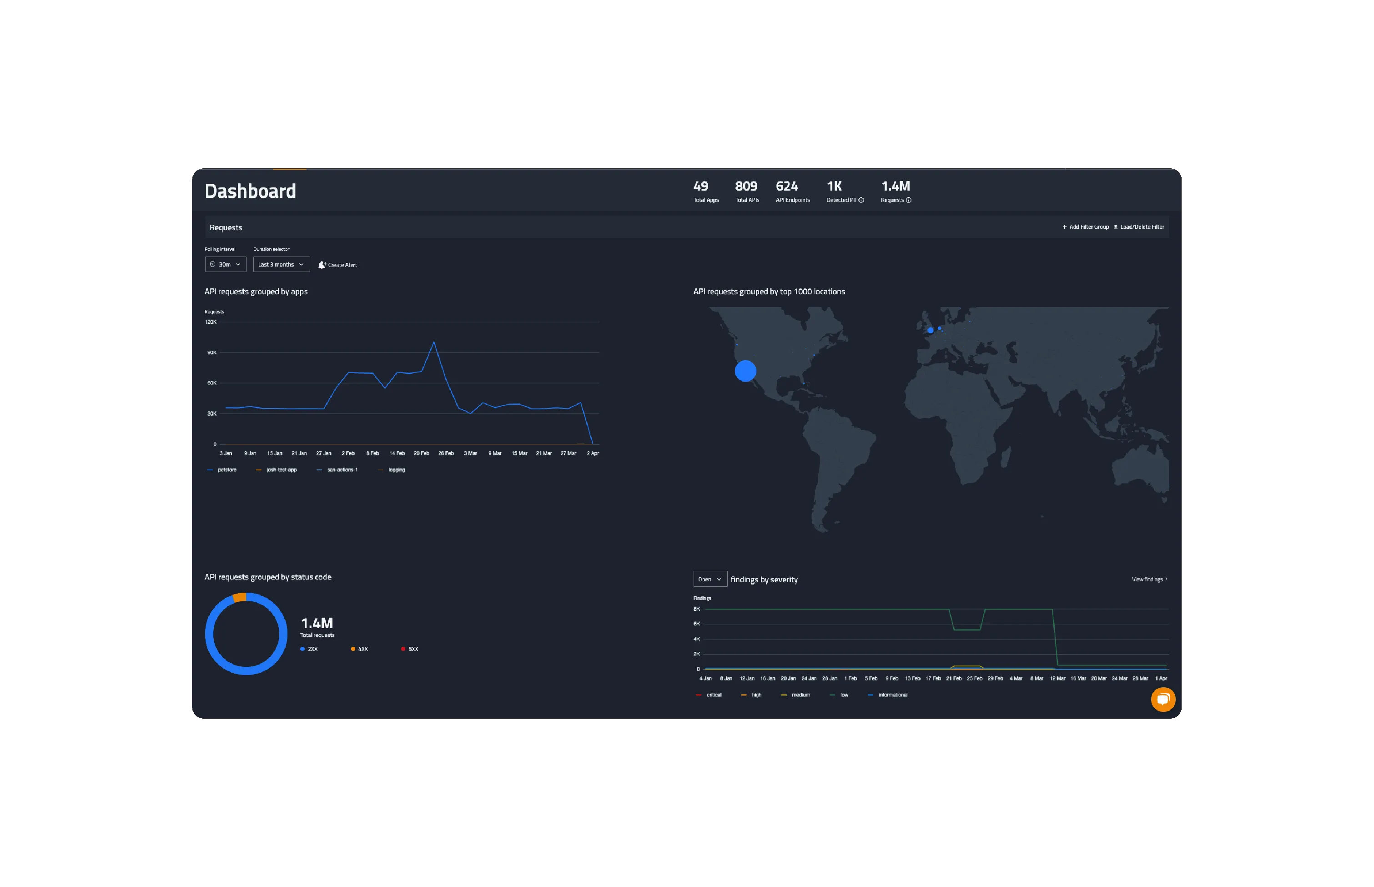Screen dimensions: 1374x887
Task: Click the info icon next to Detected PII
Action: click(861, 201)
